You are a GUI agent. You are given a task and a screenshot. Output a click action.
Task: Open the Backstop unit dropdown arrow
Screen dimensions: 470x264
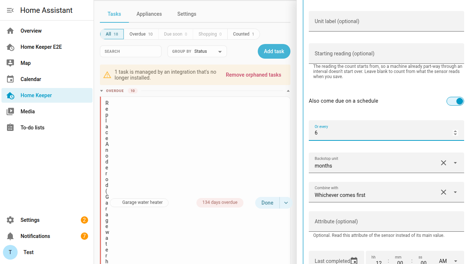[455, 163]
